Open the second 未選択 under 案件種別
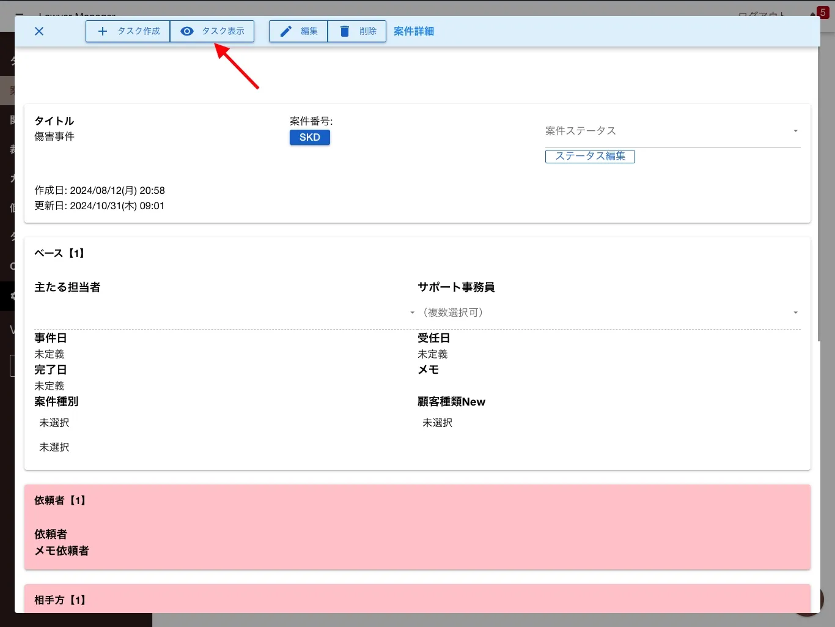The image size is (835, 627). coord(54,447)
